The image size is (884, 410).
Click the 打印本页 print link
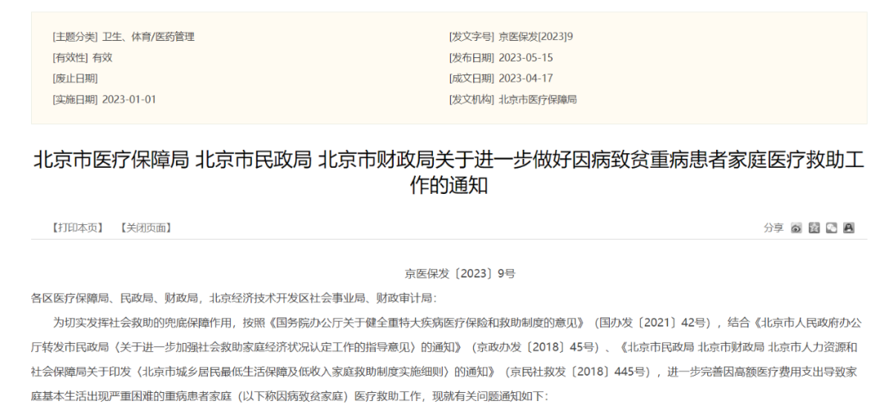tap(79, 228)
